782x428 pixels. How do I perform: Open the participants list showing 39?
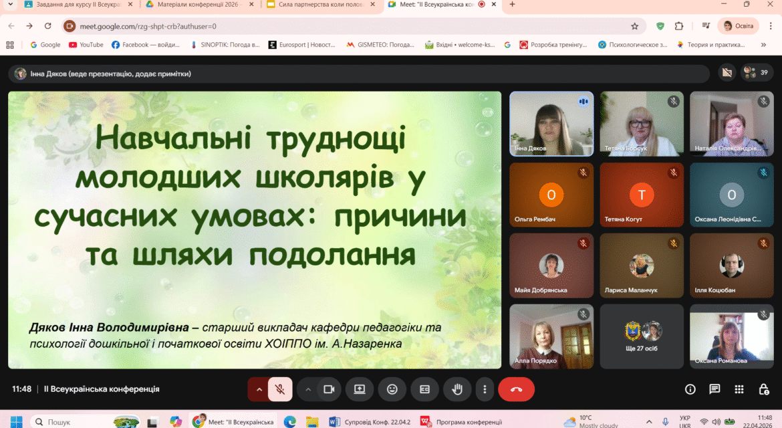pos(756,73)
